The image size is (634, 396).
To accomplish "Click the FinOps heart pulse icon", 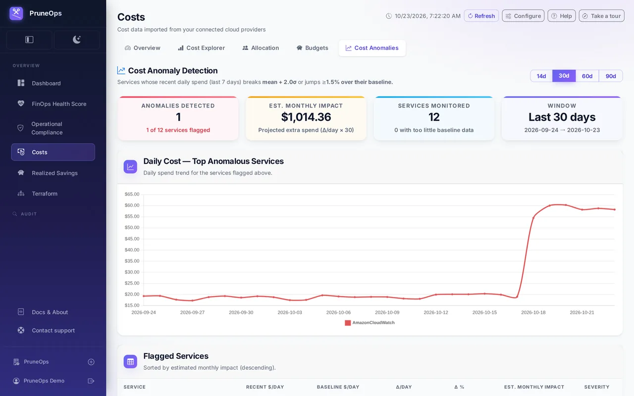I will pyautogui.click(x=21, y=104).
